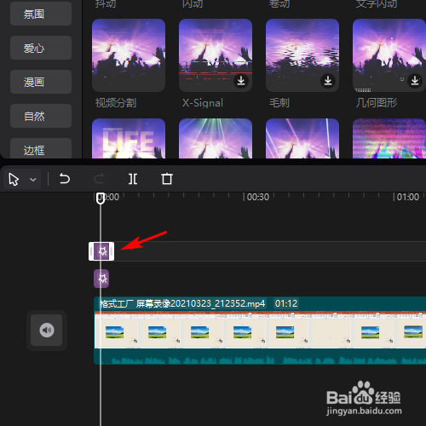The width and height of the screenshot is (426, 426).
Task: Open the 边框 effects category
Action: point(41,148)
